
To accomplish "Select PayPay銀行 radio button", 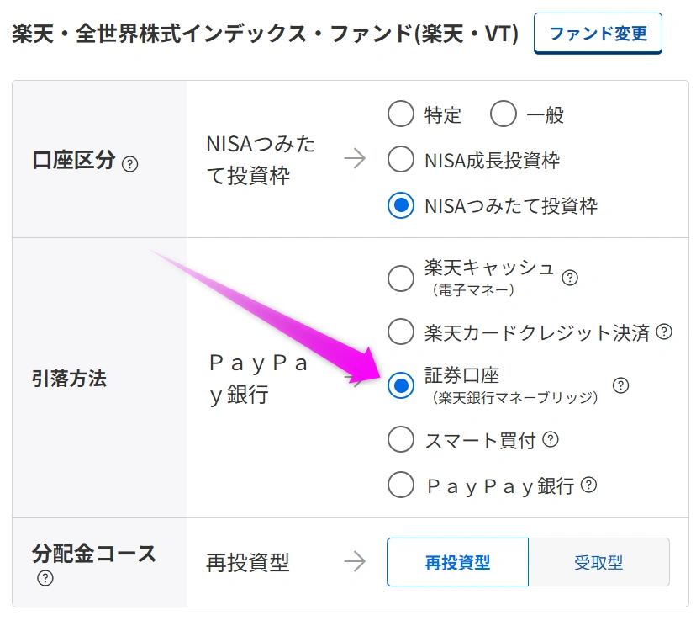I will coord(401,485).
